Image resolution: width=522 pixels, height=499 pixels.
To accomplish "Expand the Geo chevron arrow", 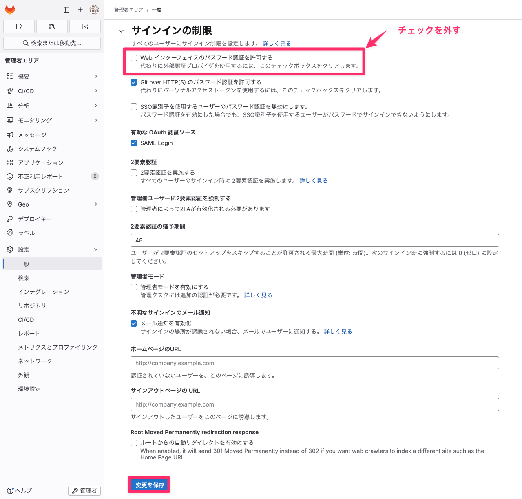I will click(x=96, y=204).
